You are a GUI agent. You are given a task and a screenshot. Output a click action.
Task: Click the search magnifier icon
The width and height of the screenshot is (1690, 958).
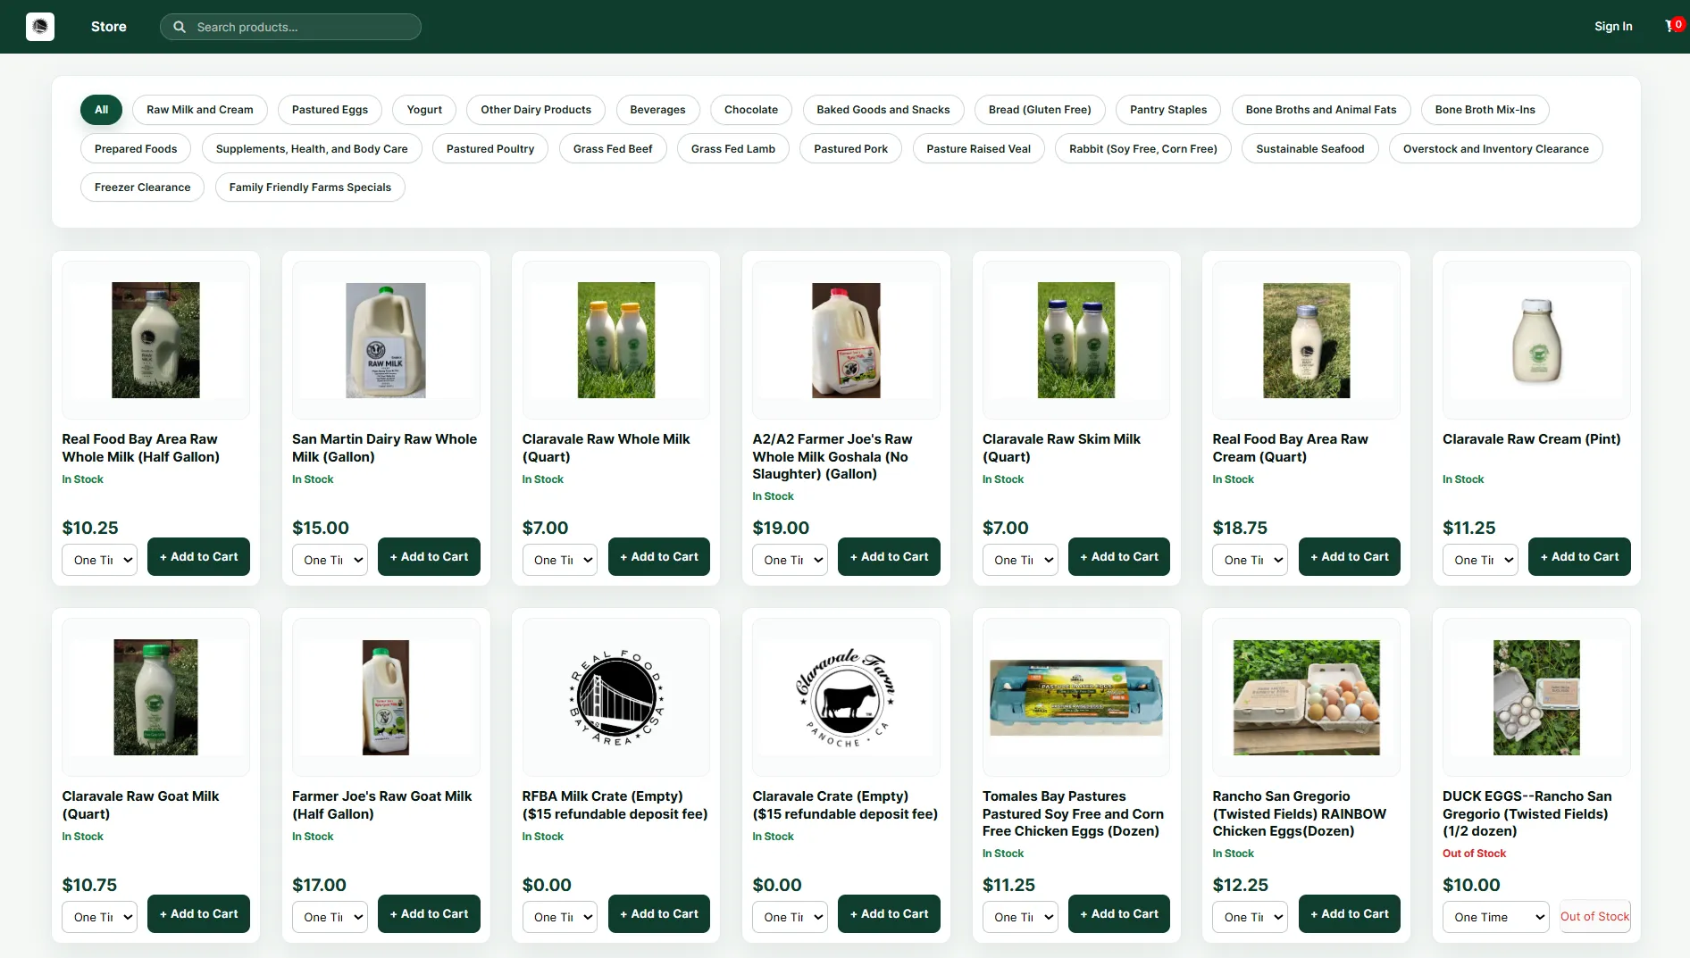coord(180,27)
